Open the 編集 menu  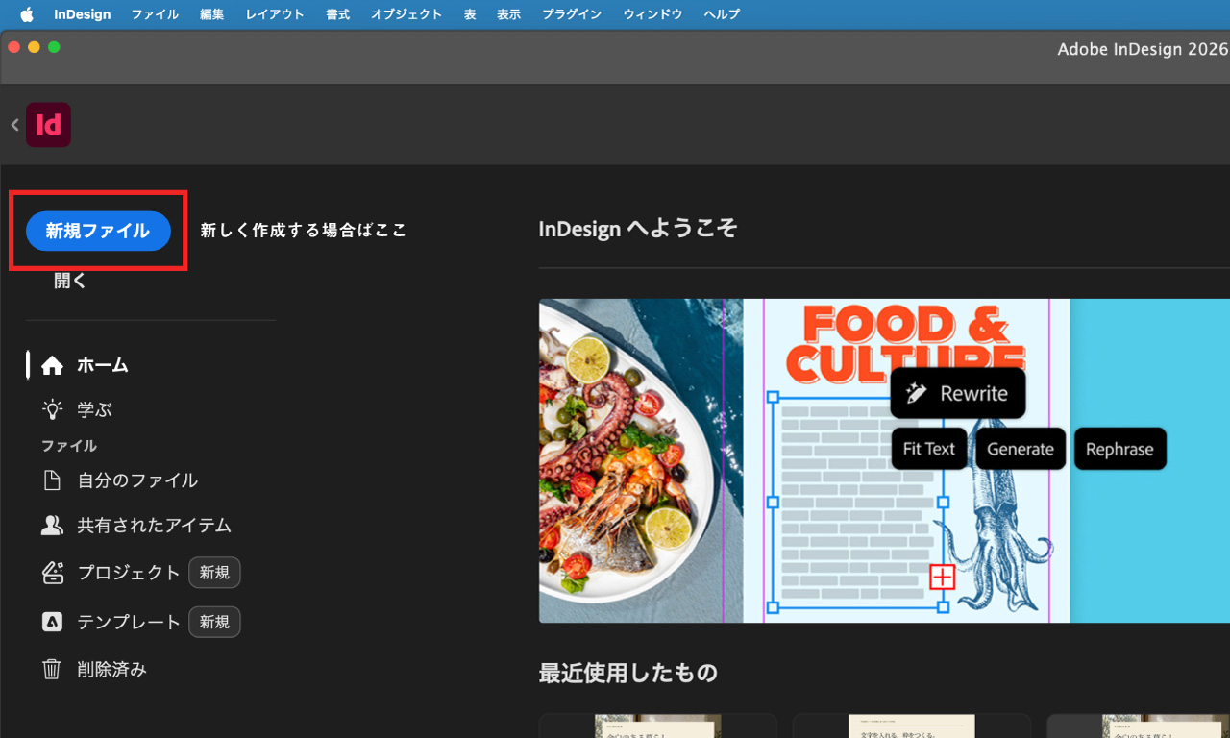click(211, 14)
